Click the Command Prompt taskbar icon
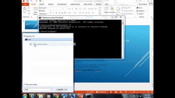Screen dimensions: 175x98 89,96
